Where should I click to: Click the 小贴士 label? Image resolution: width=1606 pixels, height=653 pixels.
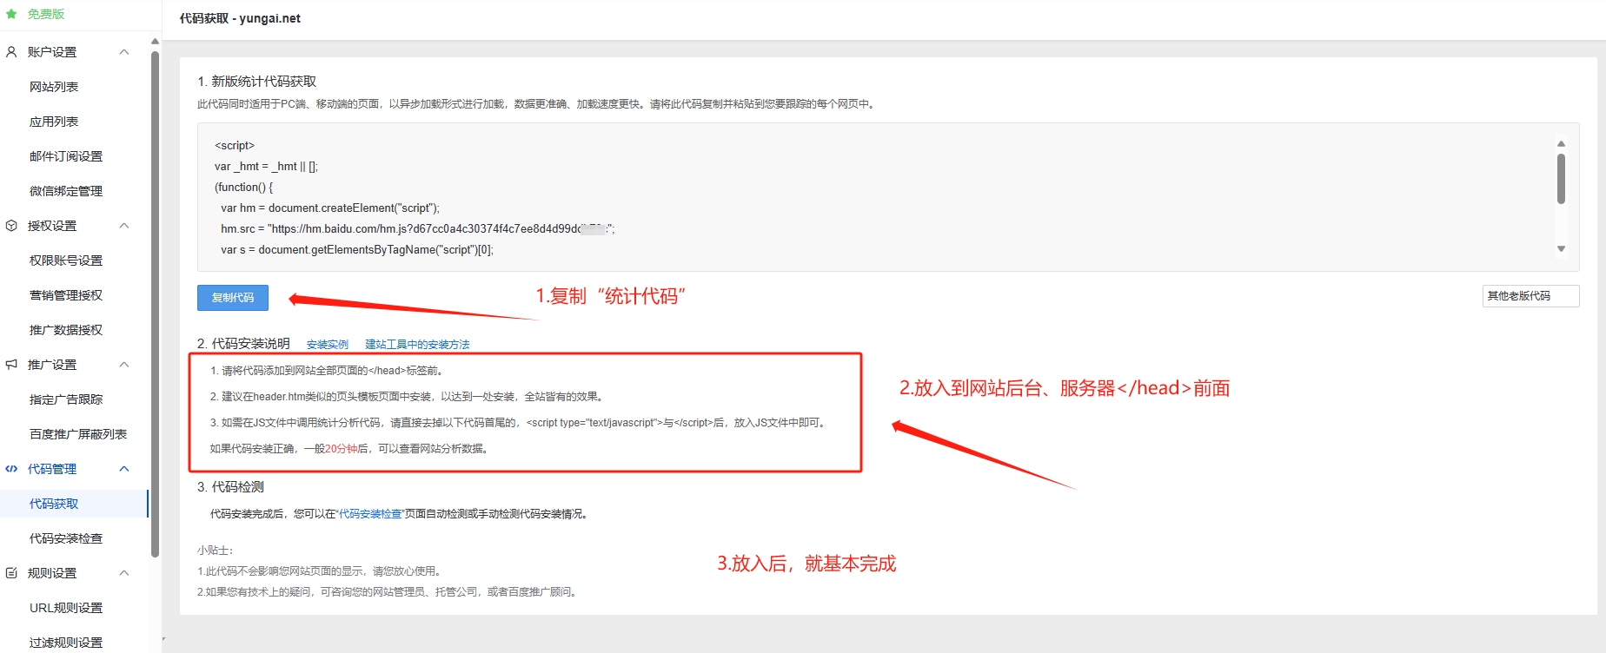pyautogui.click(x=215, y=551)
